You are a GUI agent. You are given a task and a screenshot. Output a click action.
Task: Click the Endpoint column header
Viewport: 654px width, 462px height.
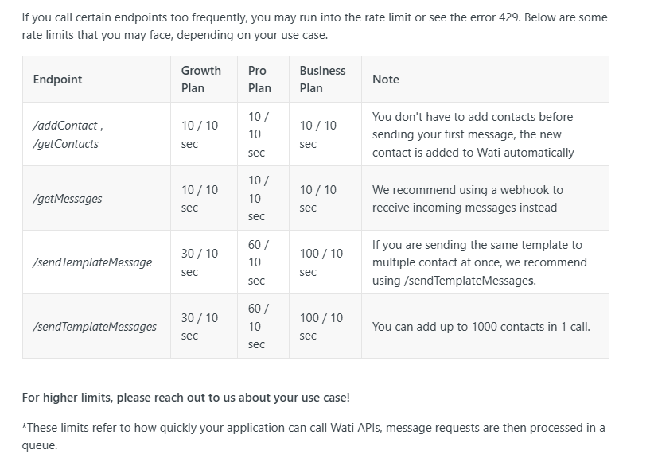[x=57, y=80]
